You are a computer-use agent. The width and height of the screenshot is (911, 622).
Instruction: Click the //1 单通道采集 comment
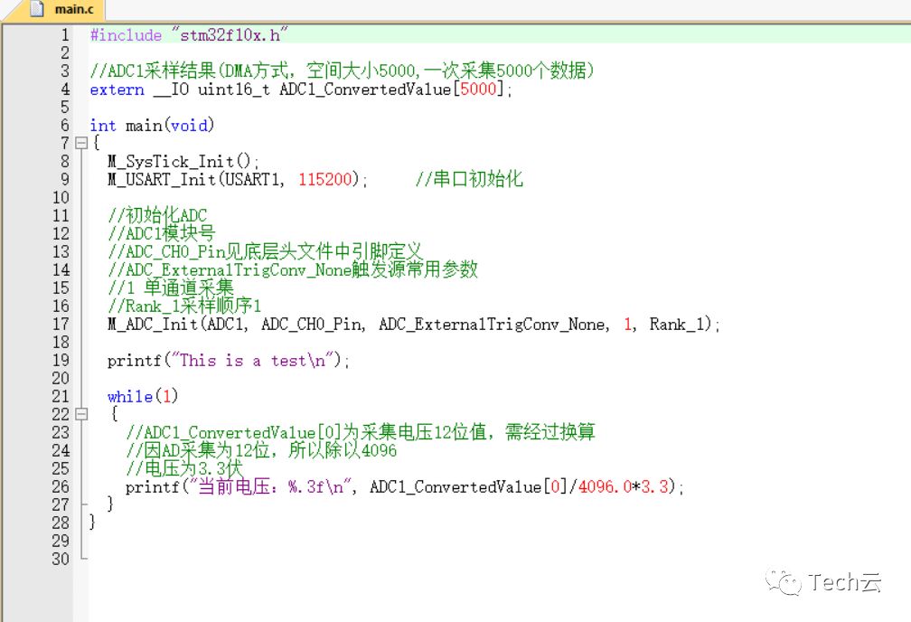pos(171,287)
